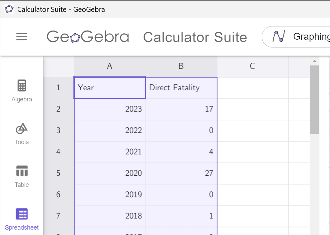Image resolution: width=330 pixels, height=235 pixels.
Task: Select fatality cell for year 2021
Action: (x=181, y=152)
